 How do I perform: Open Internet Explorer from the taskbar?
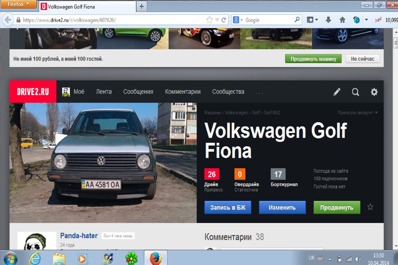pos(35,258)
